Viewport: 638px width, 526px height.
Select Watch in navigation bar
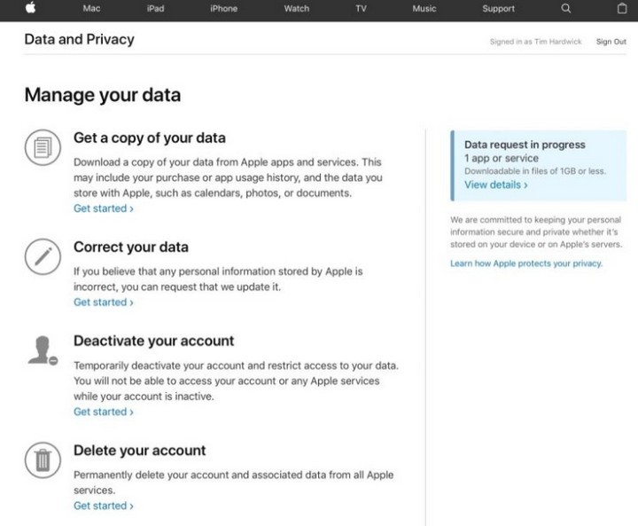tap(297, 9)
